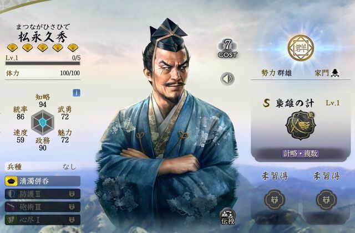The width and height of the screenshot is (355, 233).
Task: Tap the locked 砲術Ⅲ trait
Action: (x=43, y=207)
